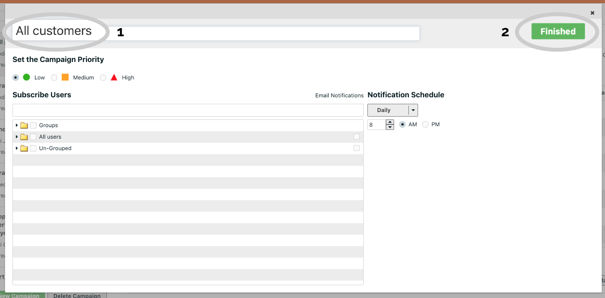Screen dimensions: 605x298
Task: Select Low priority radio button
Action: pyautogui.click(x=16, y=78)
